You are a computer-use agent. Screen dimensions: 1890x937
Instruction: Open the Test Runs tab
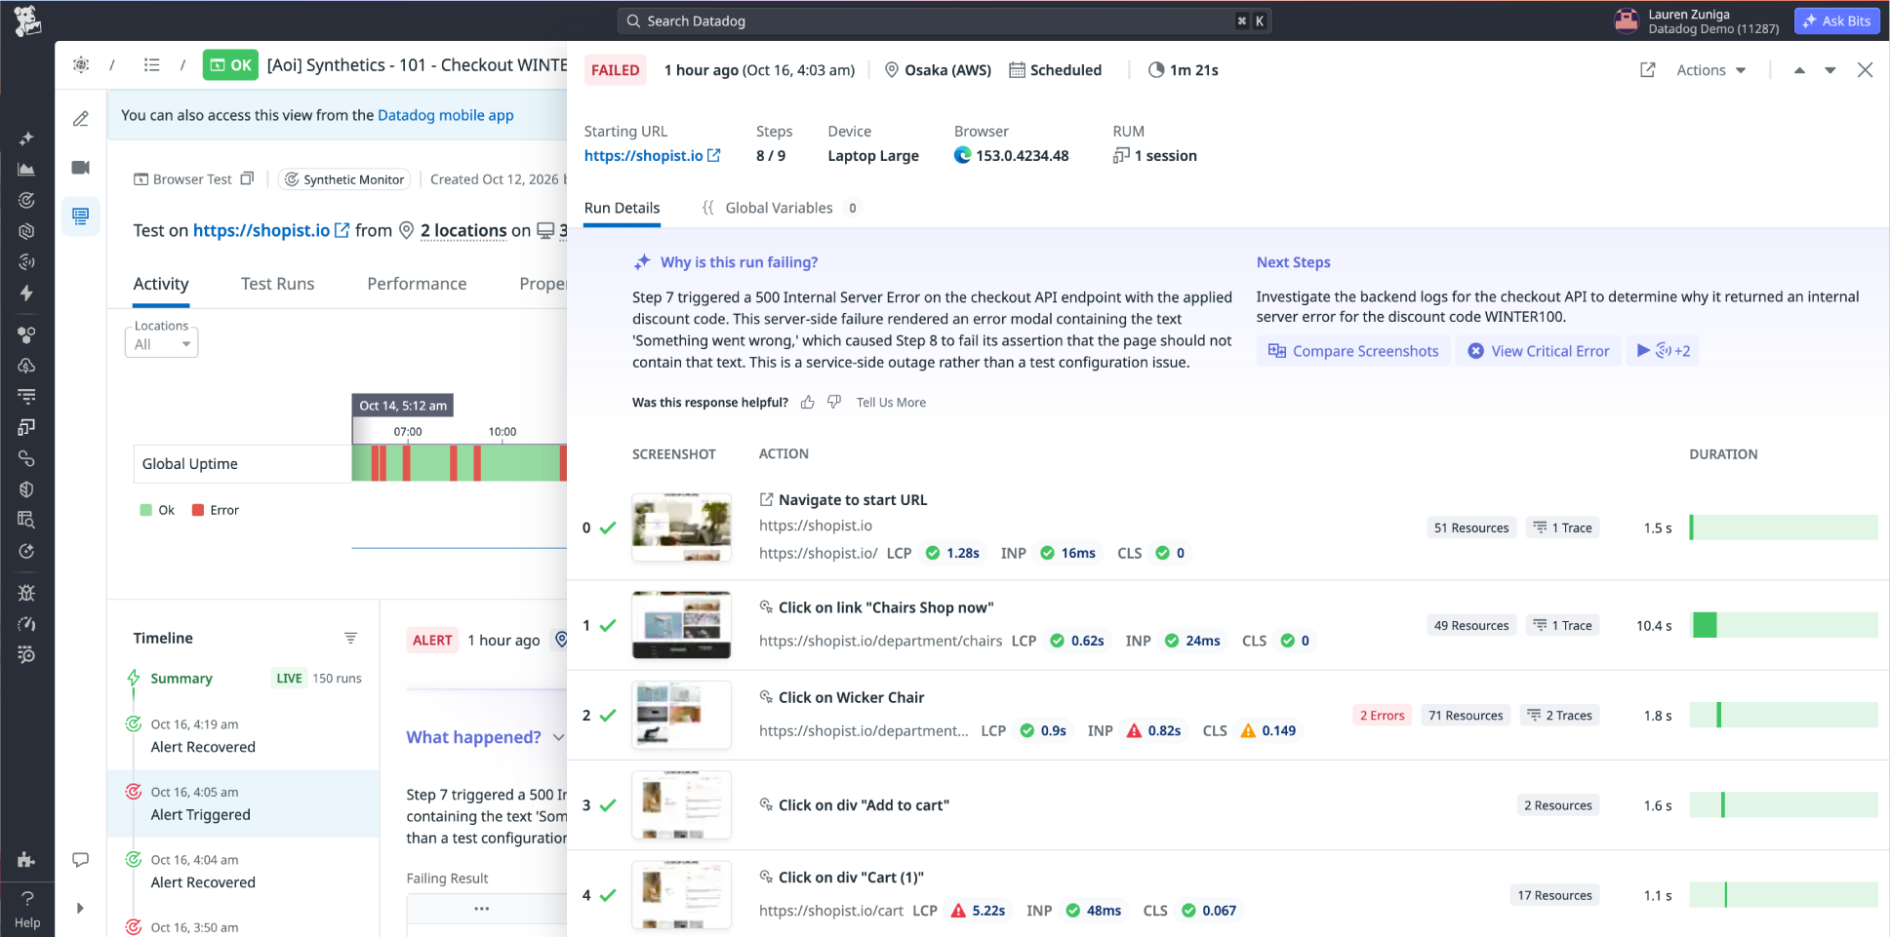(278, 284)
